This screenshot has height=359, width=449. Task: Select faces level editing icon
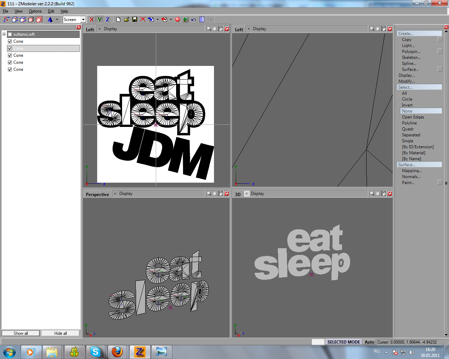(23, 20)
